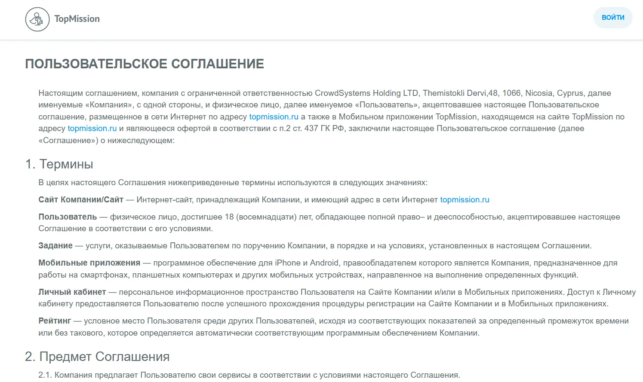Click the text 'п.2 ст. 437 ГК РФ'
This screenshot has width=643, height=382.
point(312,128)
